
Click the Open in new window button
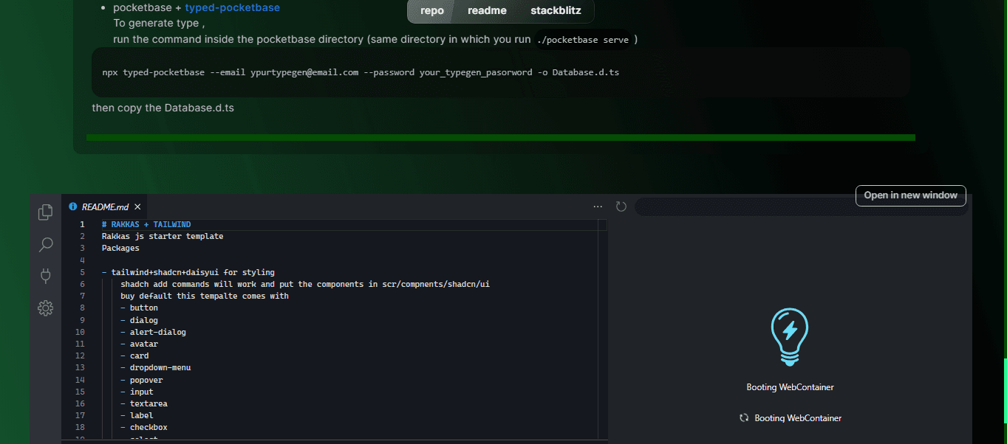(910, 195)
